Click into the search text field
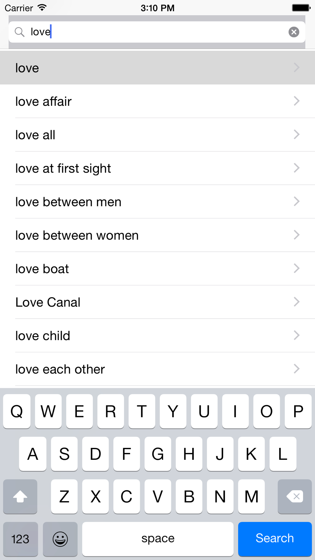 point(157,32)
